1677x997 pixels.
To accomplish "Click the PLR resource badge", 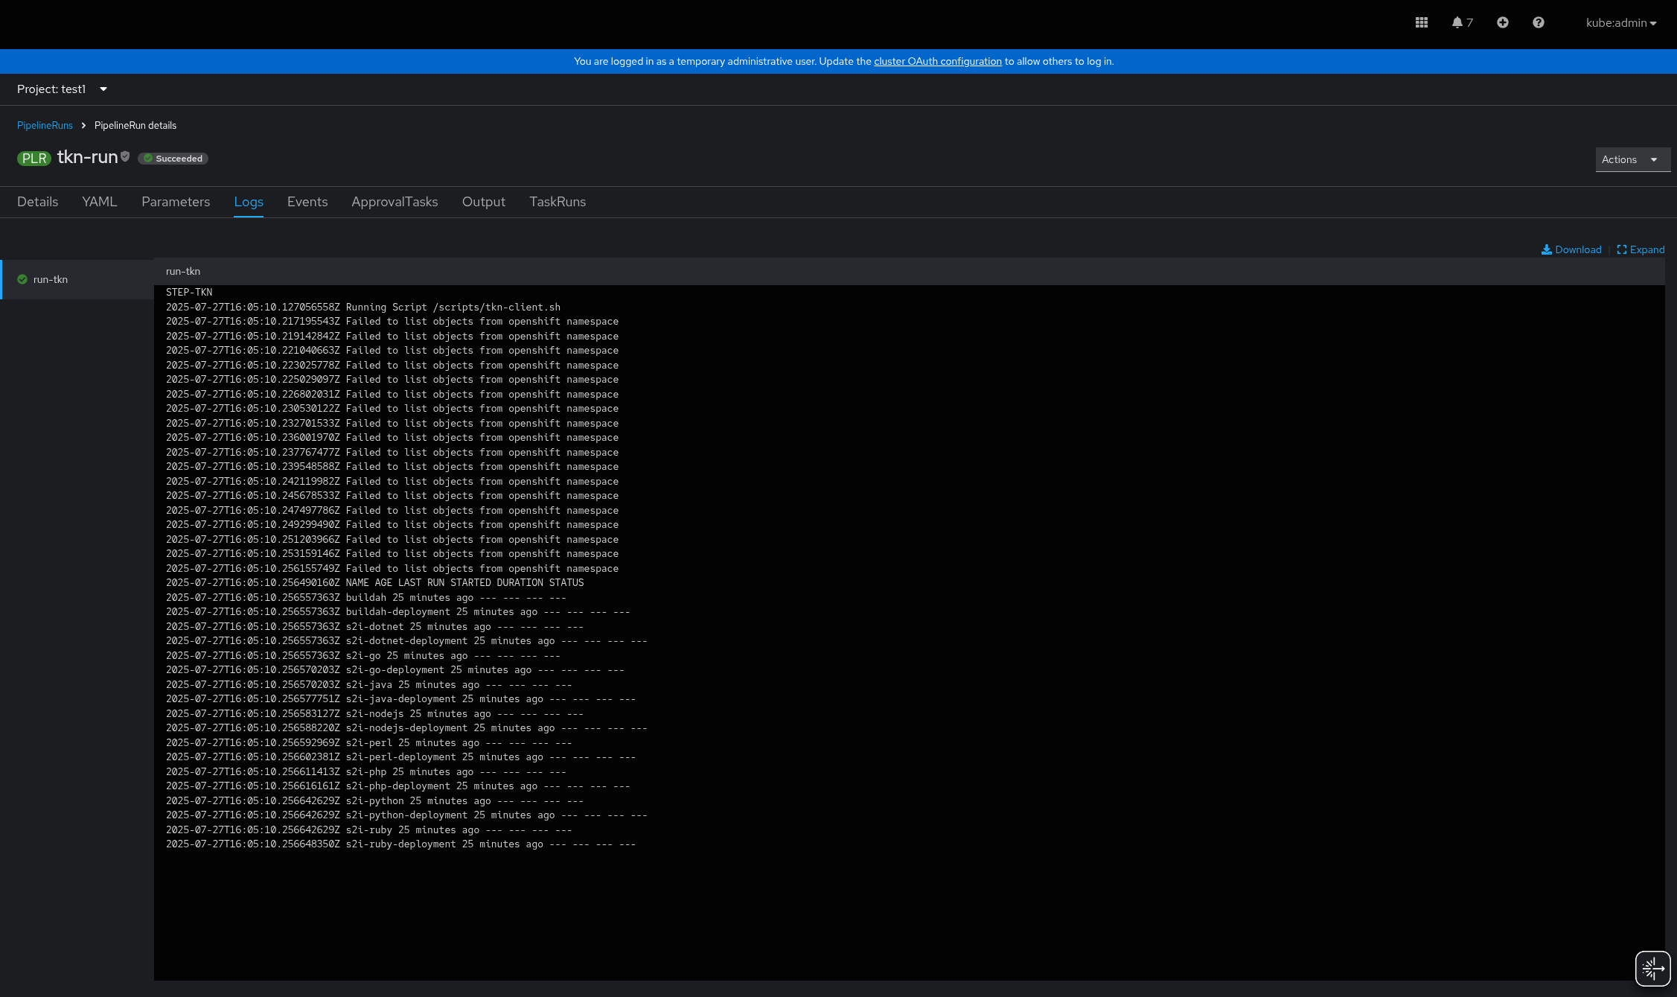I will [x=33, y=159].
